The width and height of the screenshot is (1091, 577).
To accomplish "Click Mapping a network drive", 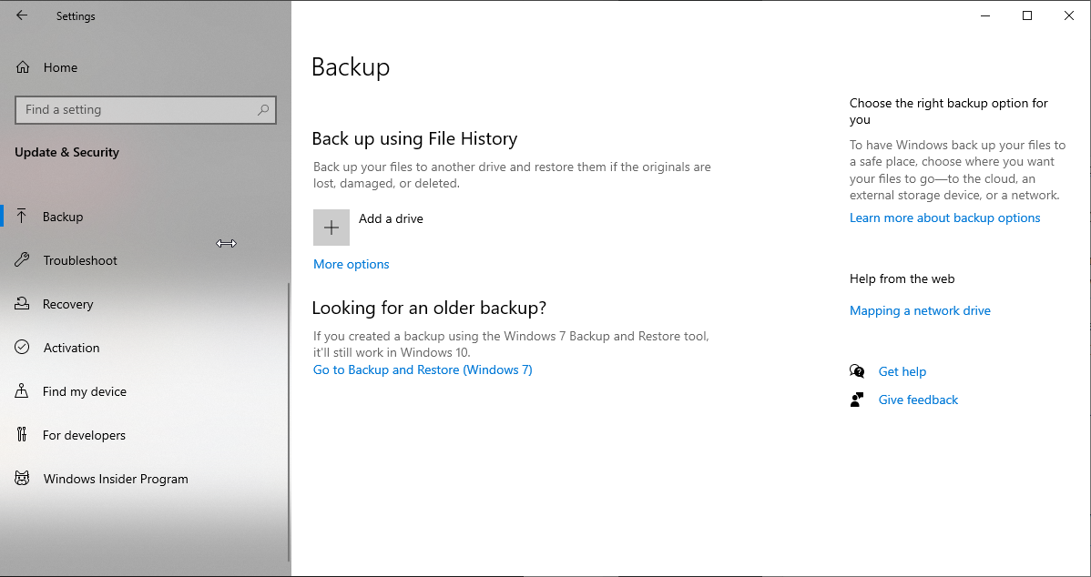I will pos(920,310).
